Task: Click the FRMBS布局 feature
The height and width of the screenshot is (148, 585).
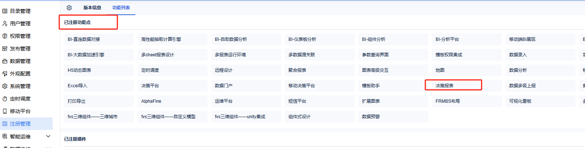Action: click(467, 101)
